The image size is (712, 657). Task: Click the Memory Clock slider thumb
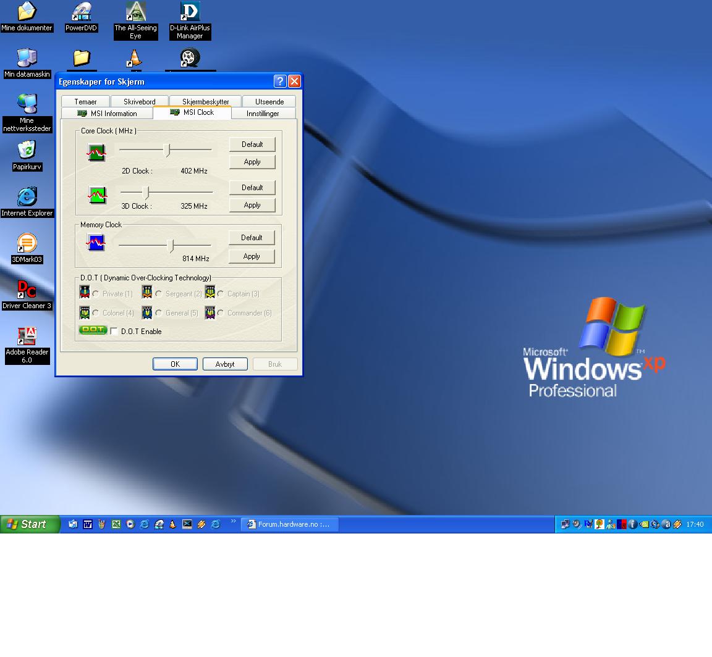(x=171, y=246)
